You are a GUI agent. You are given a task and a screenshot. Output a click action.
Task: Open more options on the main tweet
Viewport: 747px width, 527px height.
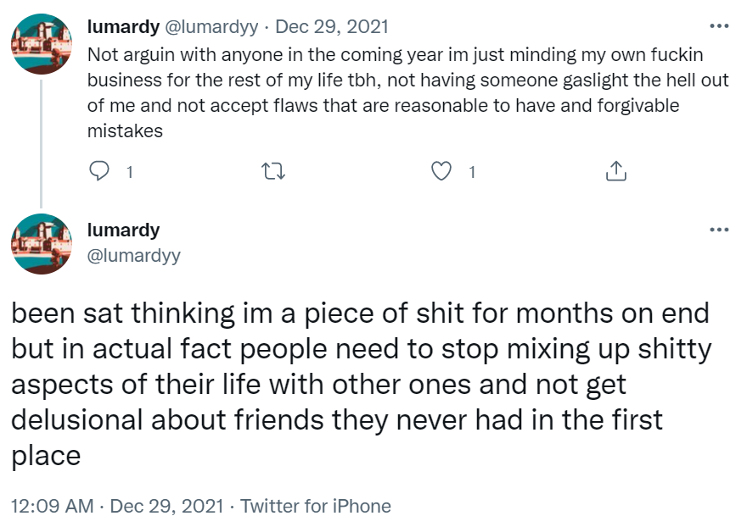coord(719,230)
